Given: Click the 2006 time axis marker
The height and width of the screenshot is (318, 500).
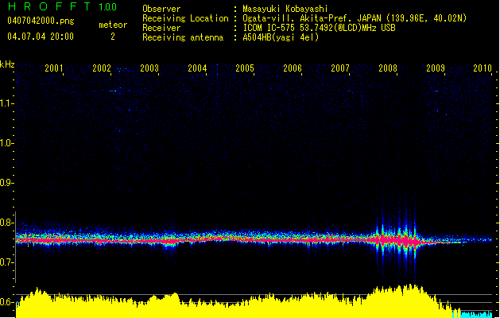Looking at the screenshot, I should (x=293, y=68).
